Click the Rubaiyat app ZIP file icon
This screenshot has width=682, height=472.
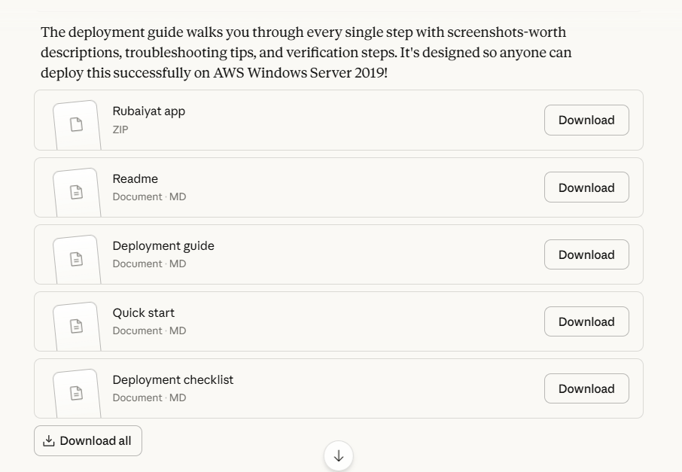76,125
